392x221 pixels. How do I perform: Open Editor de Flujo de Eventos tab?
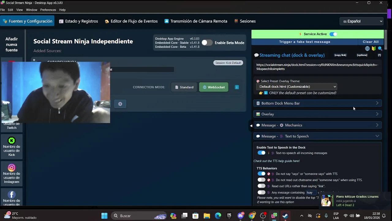[x=131, y=21]
